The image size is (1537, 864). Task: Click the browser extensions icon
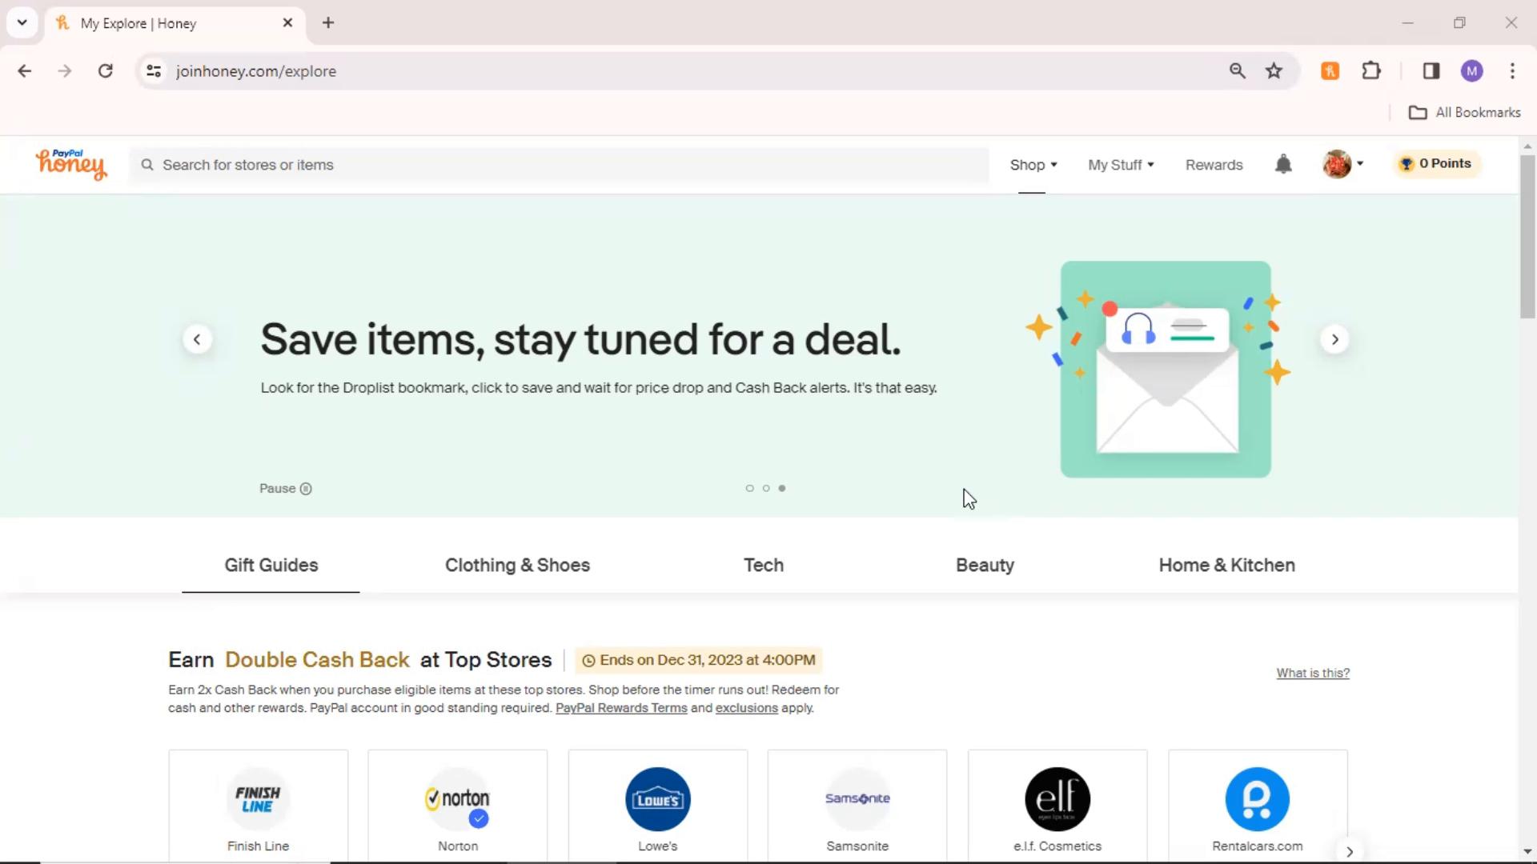click(x=1372, y=70)
